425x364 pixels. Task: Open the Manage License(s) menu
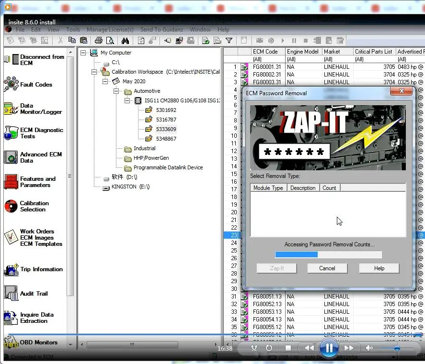click(110, 30)
